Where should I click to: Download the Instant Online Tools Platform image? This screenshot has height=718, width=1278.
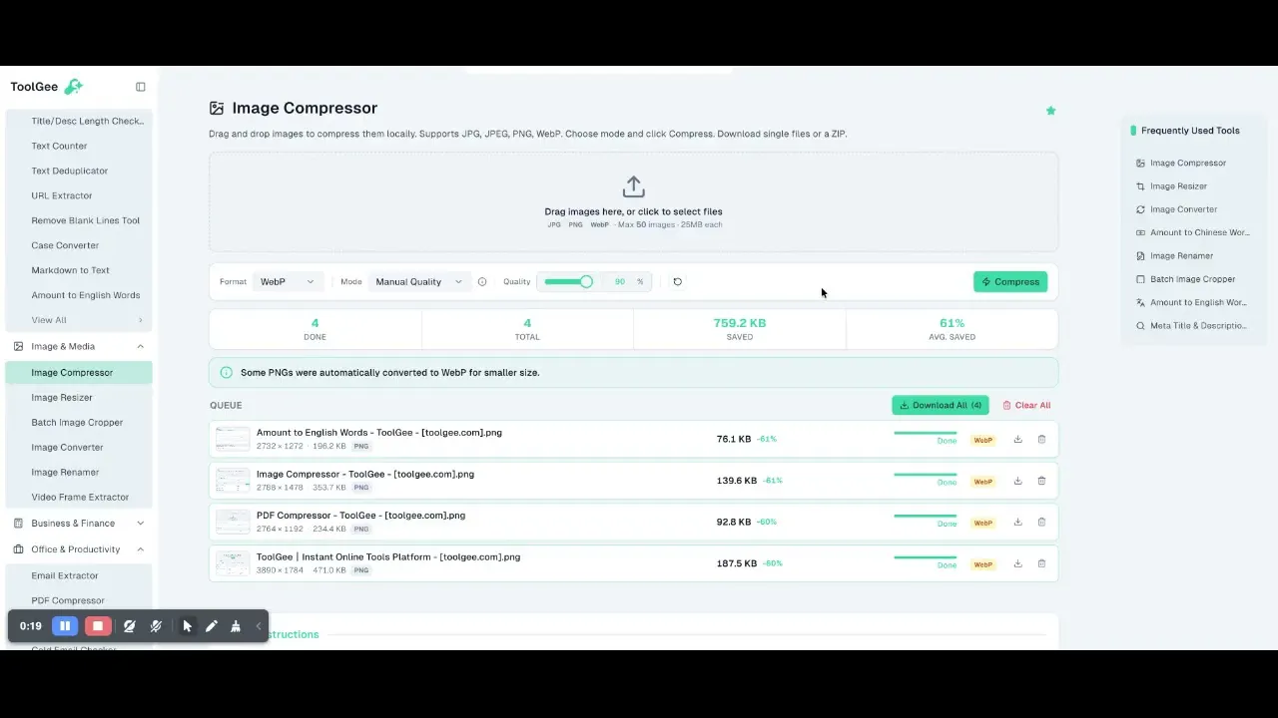tap(1017, 563)
